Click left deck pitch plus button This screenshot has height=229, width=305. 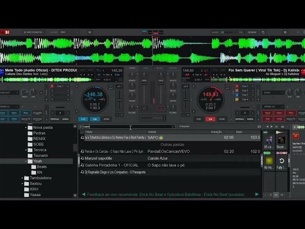click(x=122, y=115)
